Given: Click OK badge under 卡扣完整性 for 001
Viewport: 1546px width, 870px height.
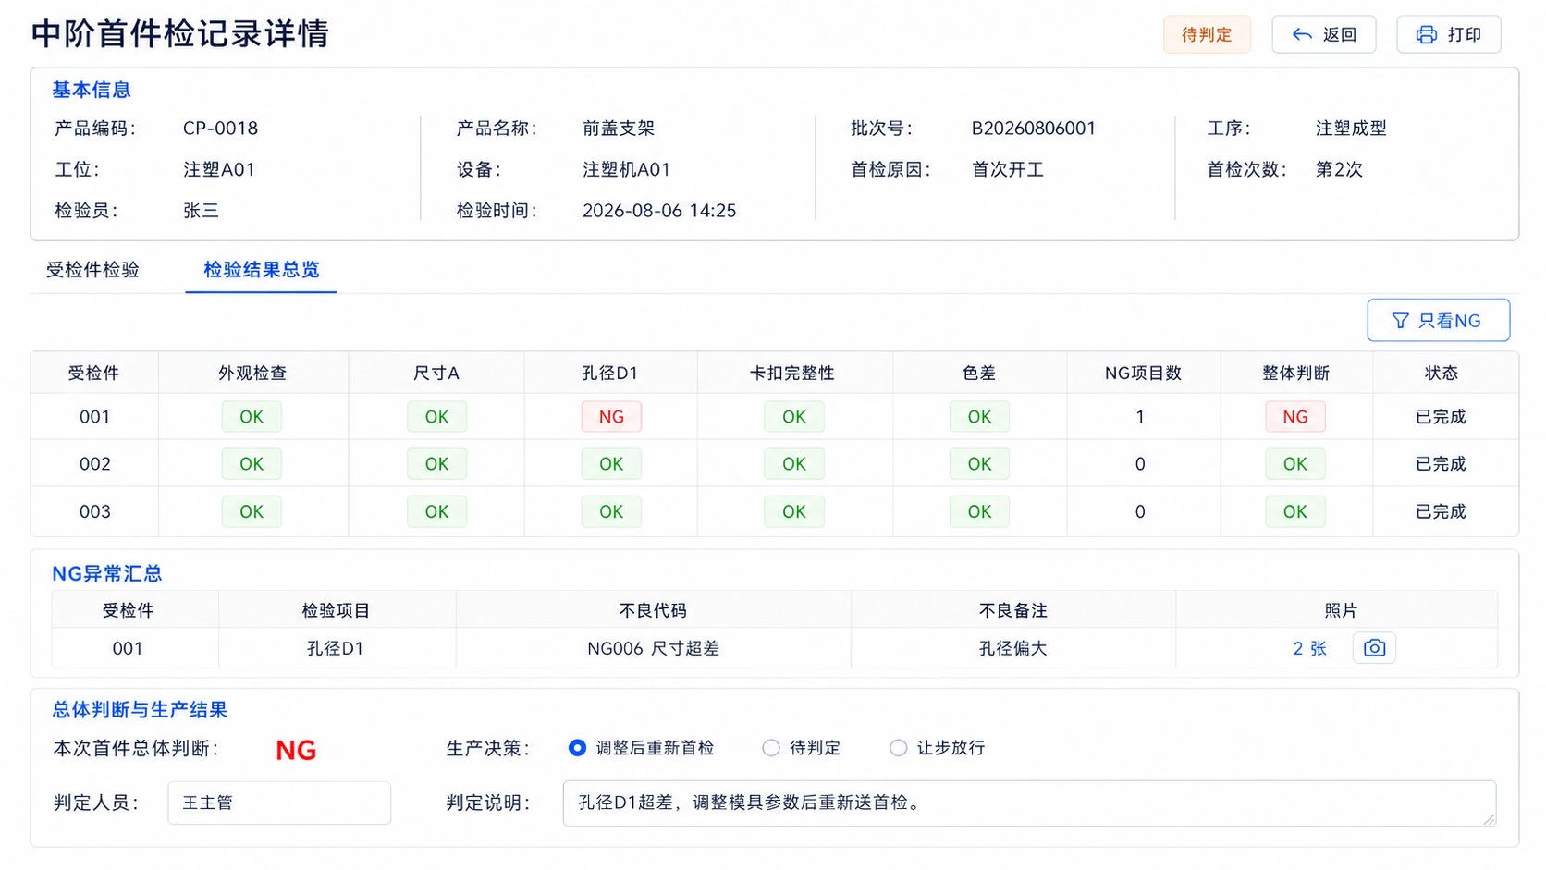Looking at the screenshot, I should click(x=794, y=417).
